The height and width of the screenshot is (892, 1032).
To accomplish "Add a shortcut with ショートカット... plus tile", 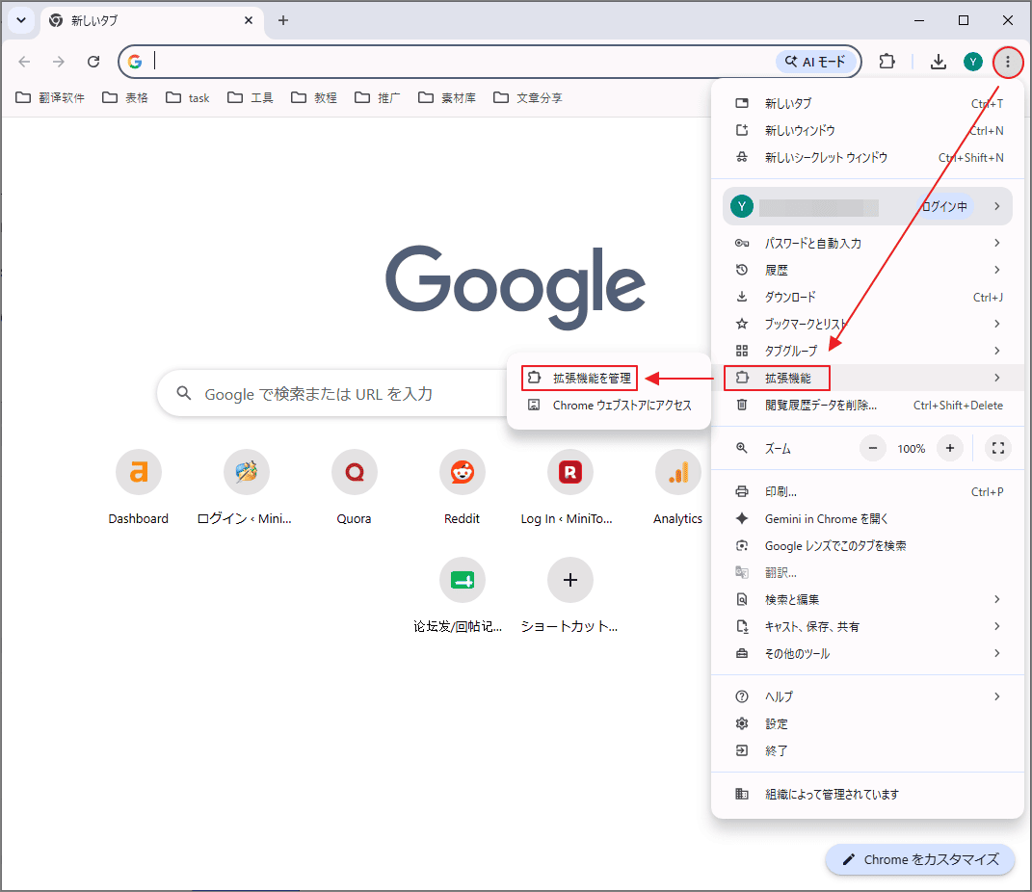I will pyautogui.click(x=570, y=595).
